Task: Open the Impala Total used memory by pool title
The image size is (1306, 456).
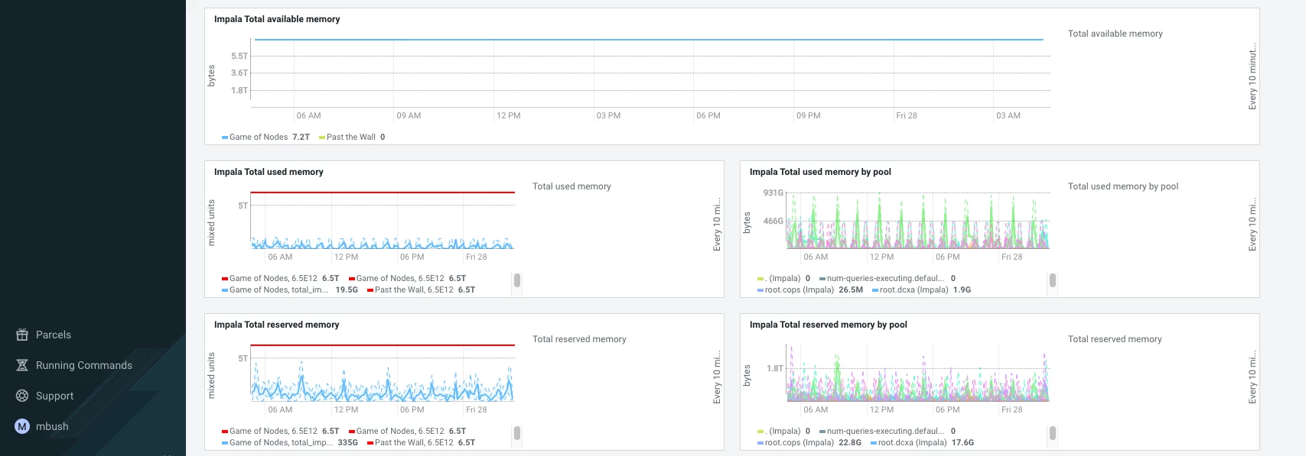Action: (x=820, y=172)
